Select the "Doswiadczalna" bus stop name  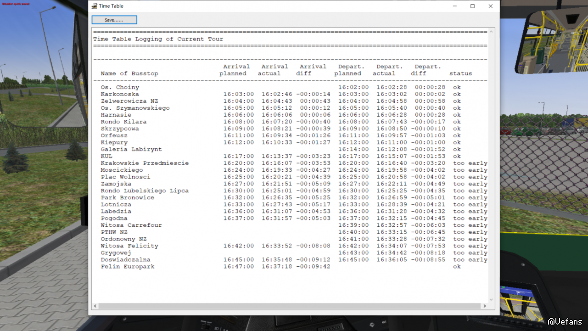[x=126, y=259]
